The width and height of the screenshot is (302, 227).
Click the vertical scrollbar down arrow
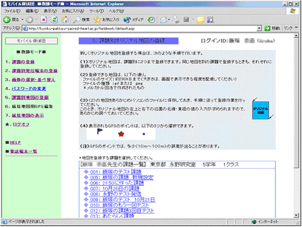(x=296, y=215)
